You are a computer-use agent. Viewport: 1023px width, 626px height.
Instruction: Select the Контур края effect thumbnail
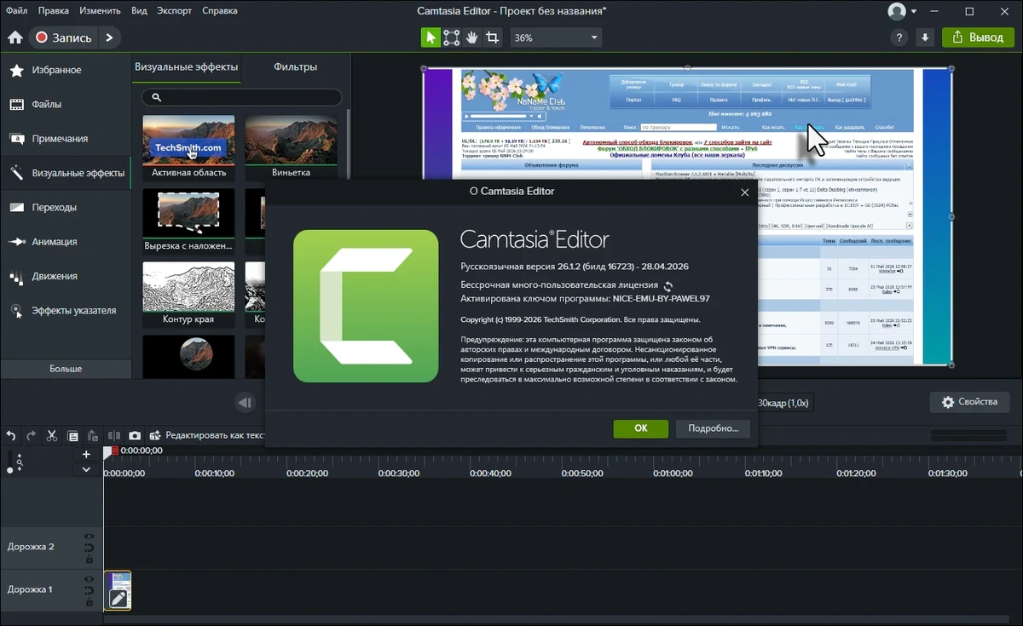[x=188, y=294]
